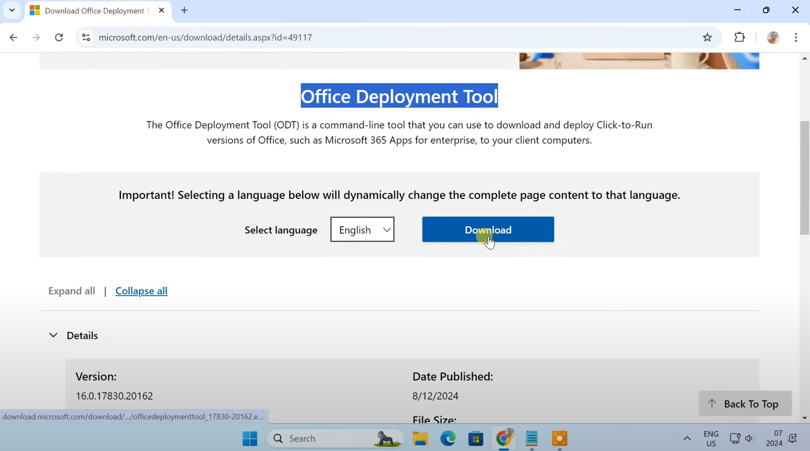Click the ENG US language indicator
Image resolution: width=810 pixels, height=451 pixels.
pyautogui.click(x=711, y=438)
